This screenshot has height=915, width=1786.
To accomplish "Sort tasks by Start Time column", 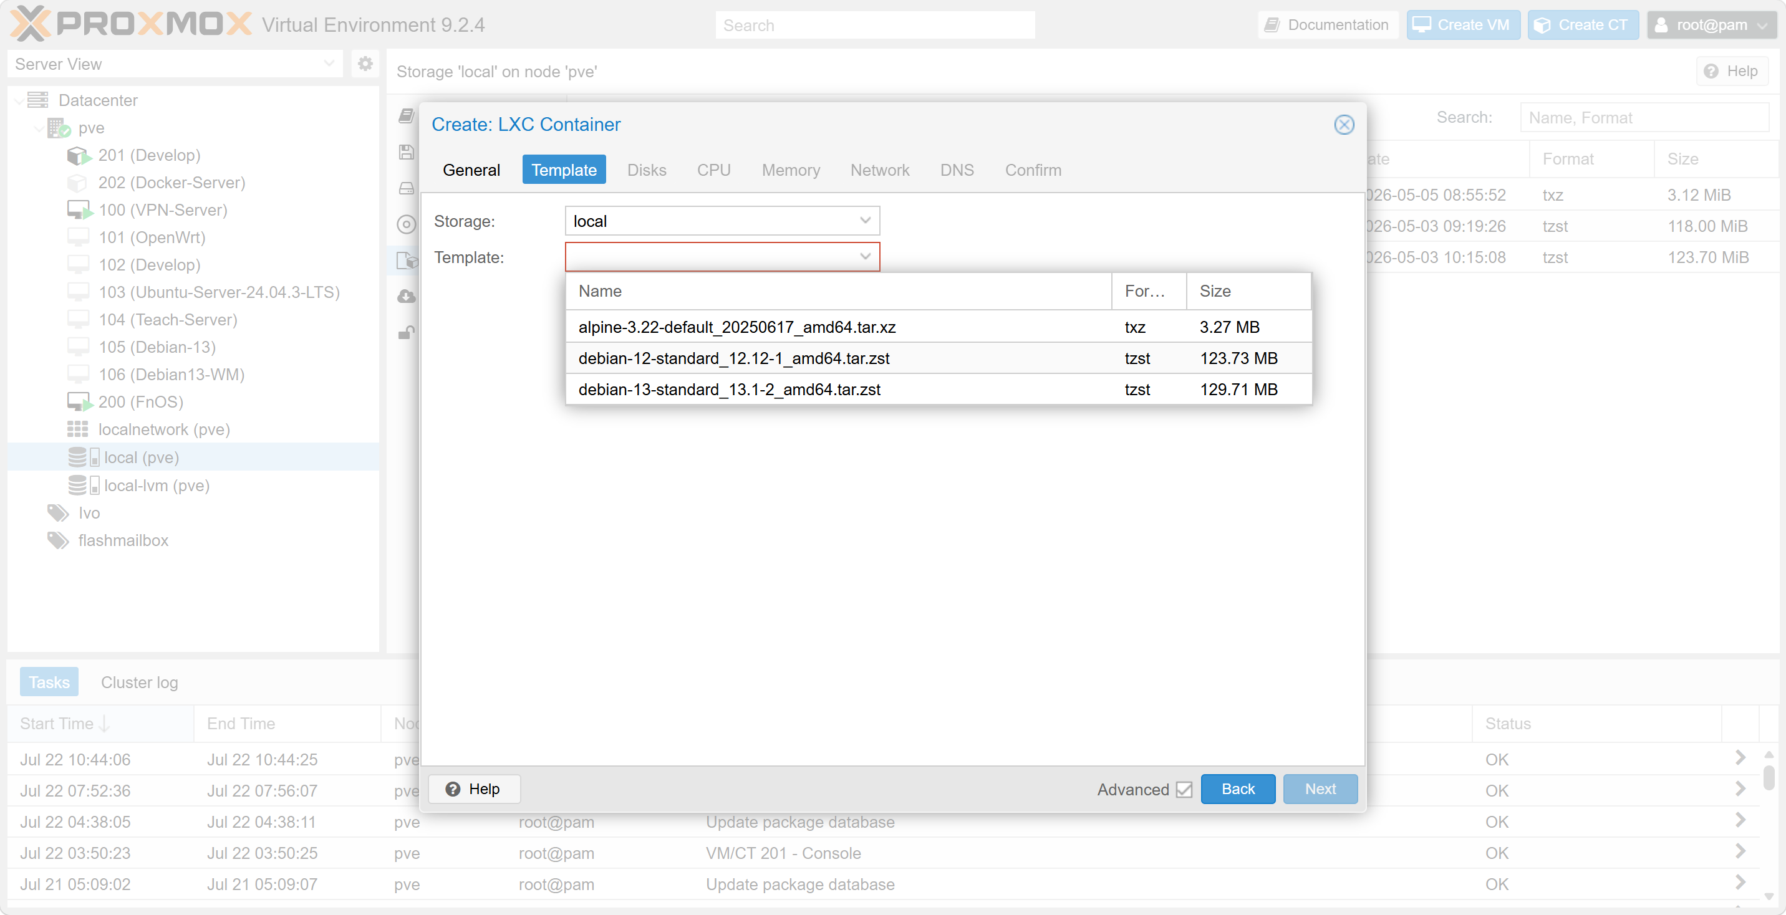I will click(x=100, y=723).
